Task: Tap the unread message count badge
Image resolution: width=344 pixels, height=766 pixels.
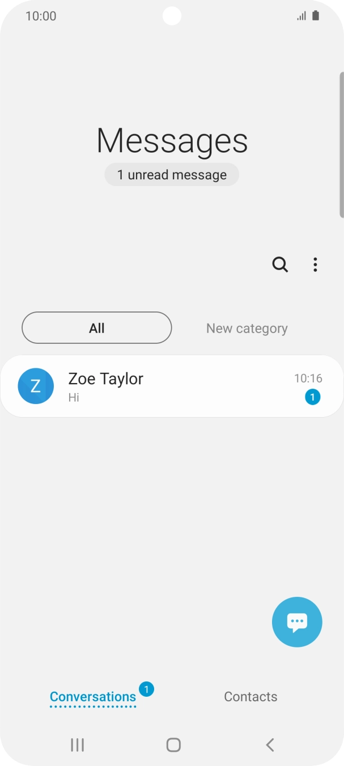Action: pyautogui.click(x=312, y=397)
